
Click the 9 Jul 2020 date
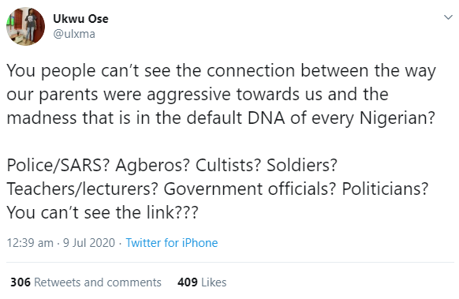pos(89,243)
